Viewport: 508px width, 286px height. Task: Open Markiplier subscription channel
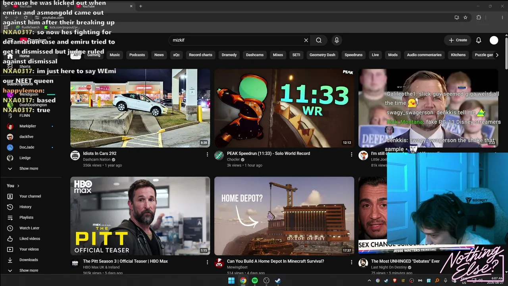tap(28, 126)
